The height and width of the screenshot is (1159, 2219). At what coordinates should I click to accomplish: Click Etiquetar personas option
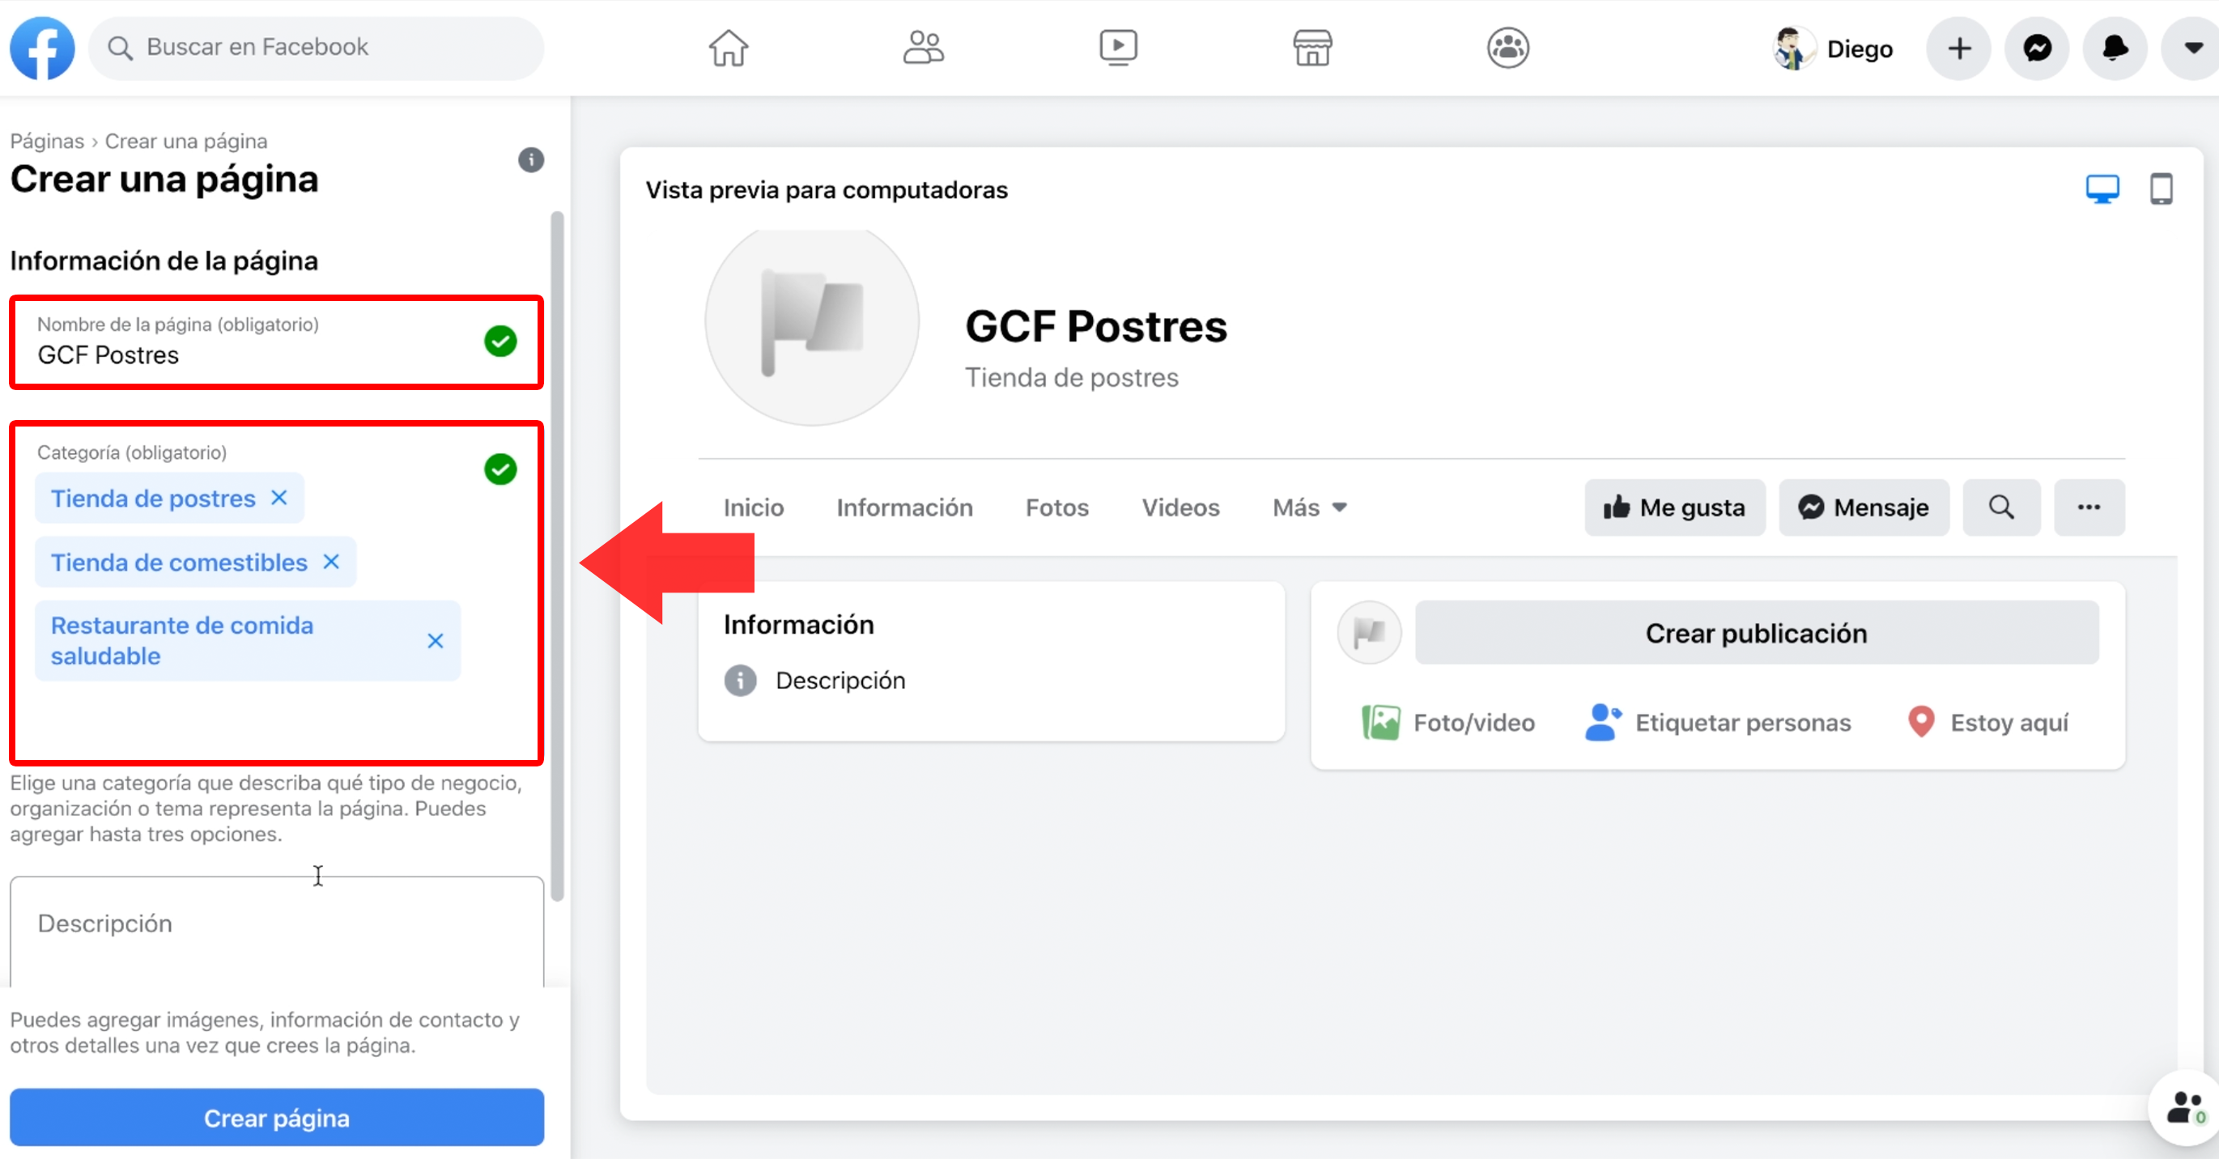click(1718, 722)
